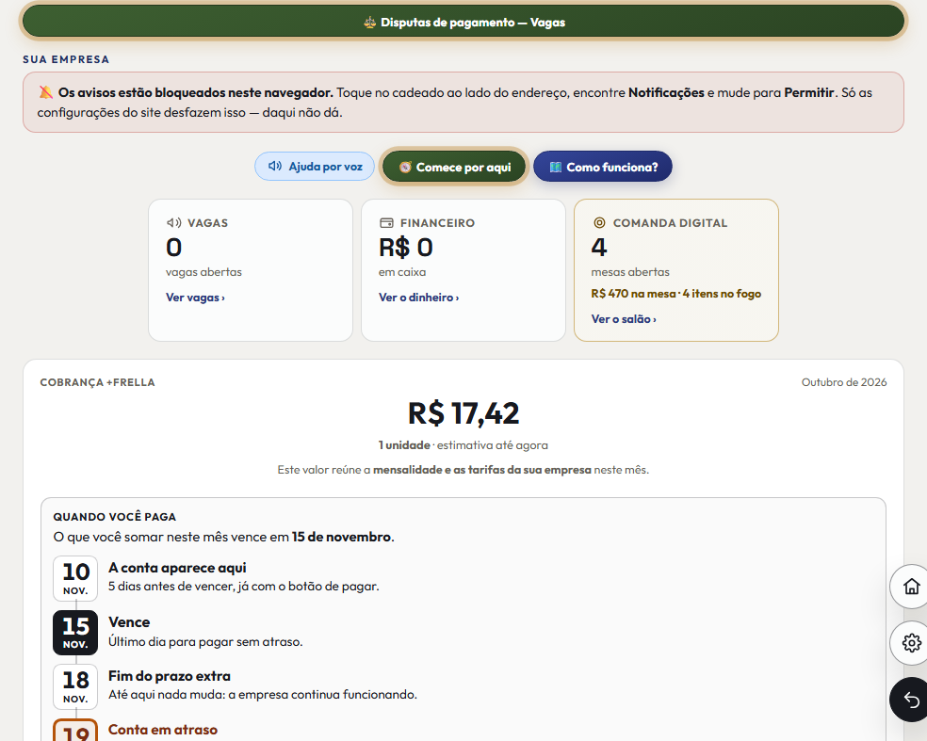Activate the Ajuda por voz button
Viewport: 927px width, 741px height.
(315, 166)
